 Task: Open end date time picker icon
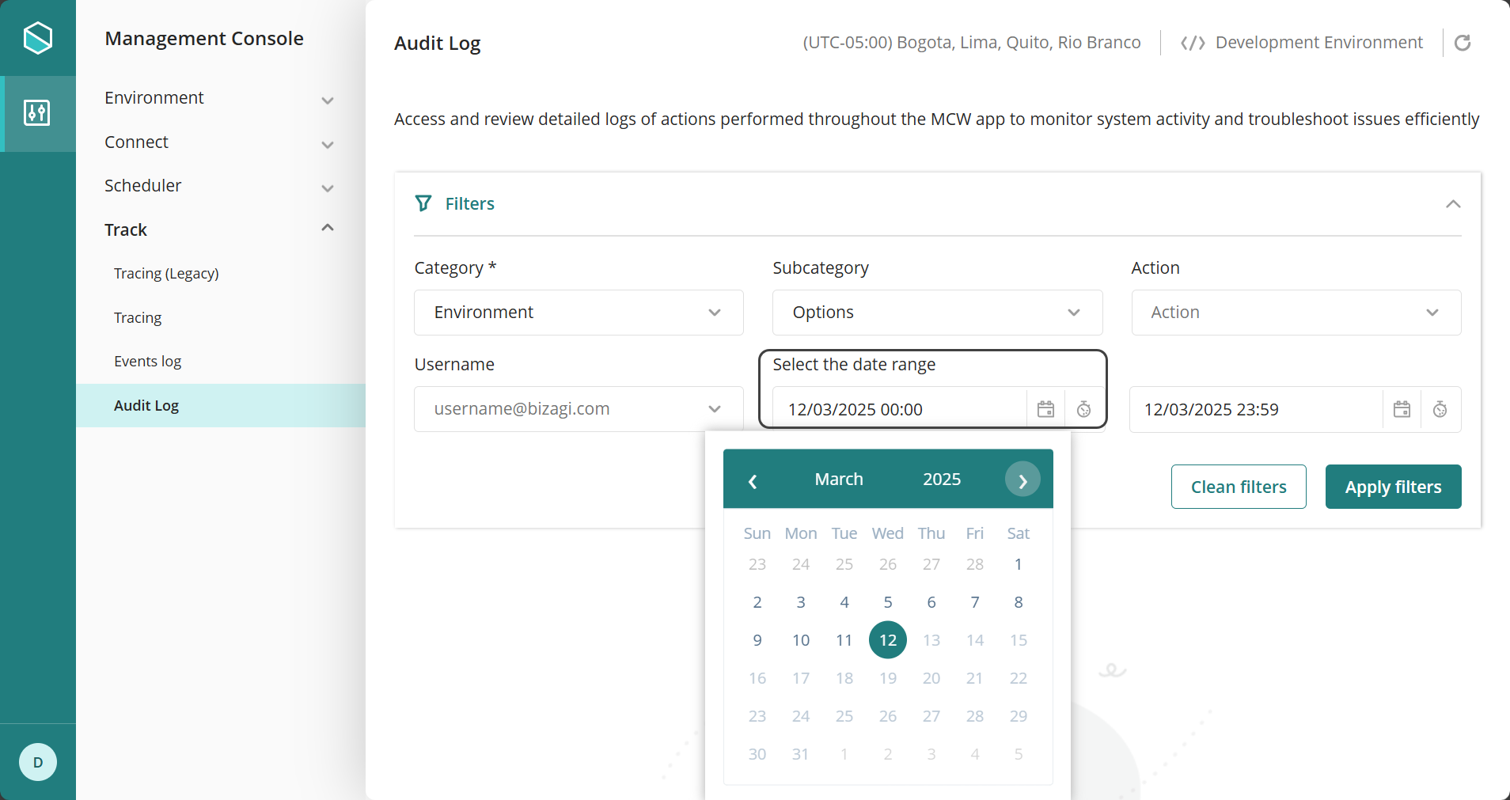pos(1440,409)
